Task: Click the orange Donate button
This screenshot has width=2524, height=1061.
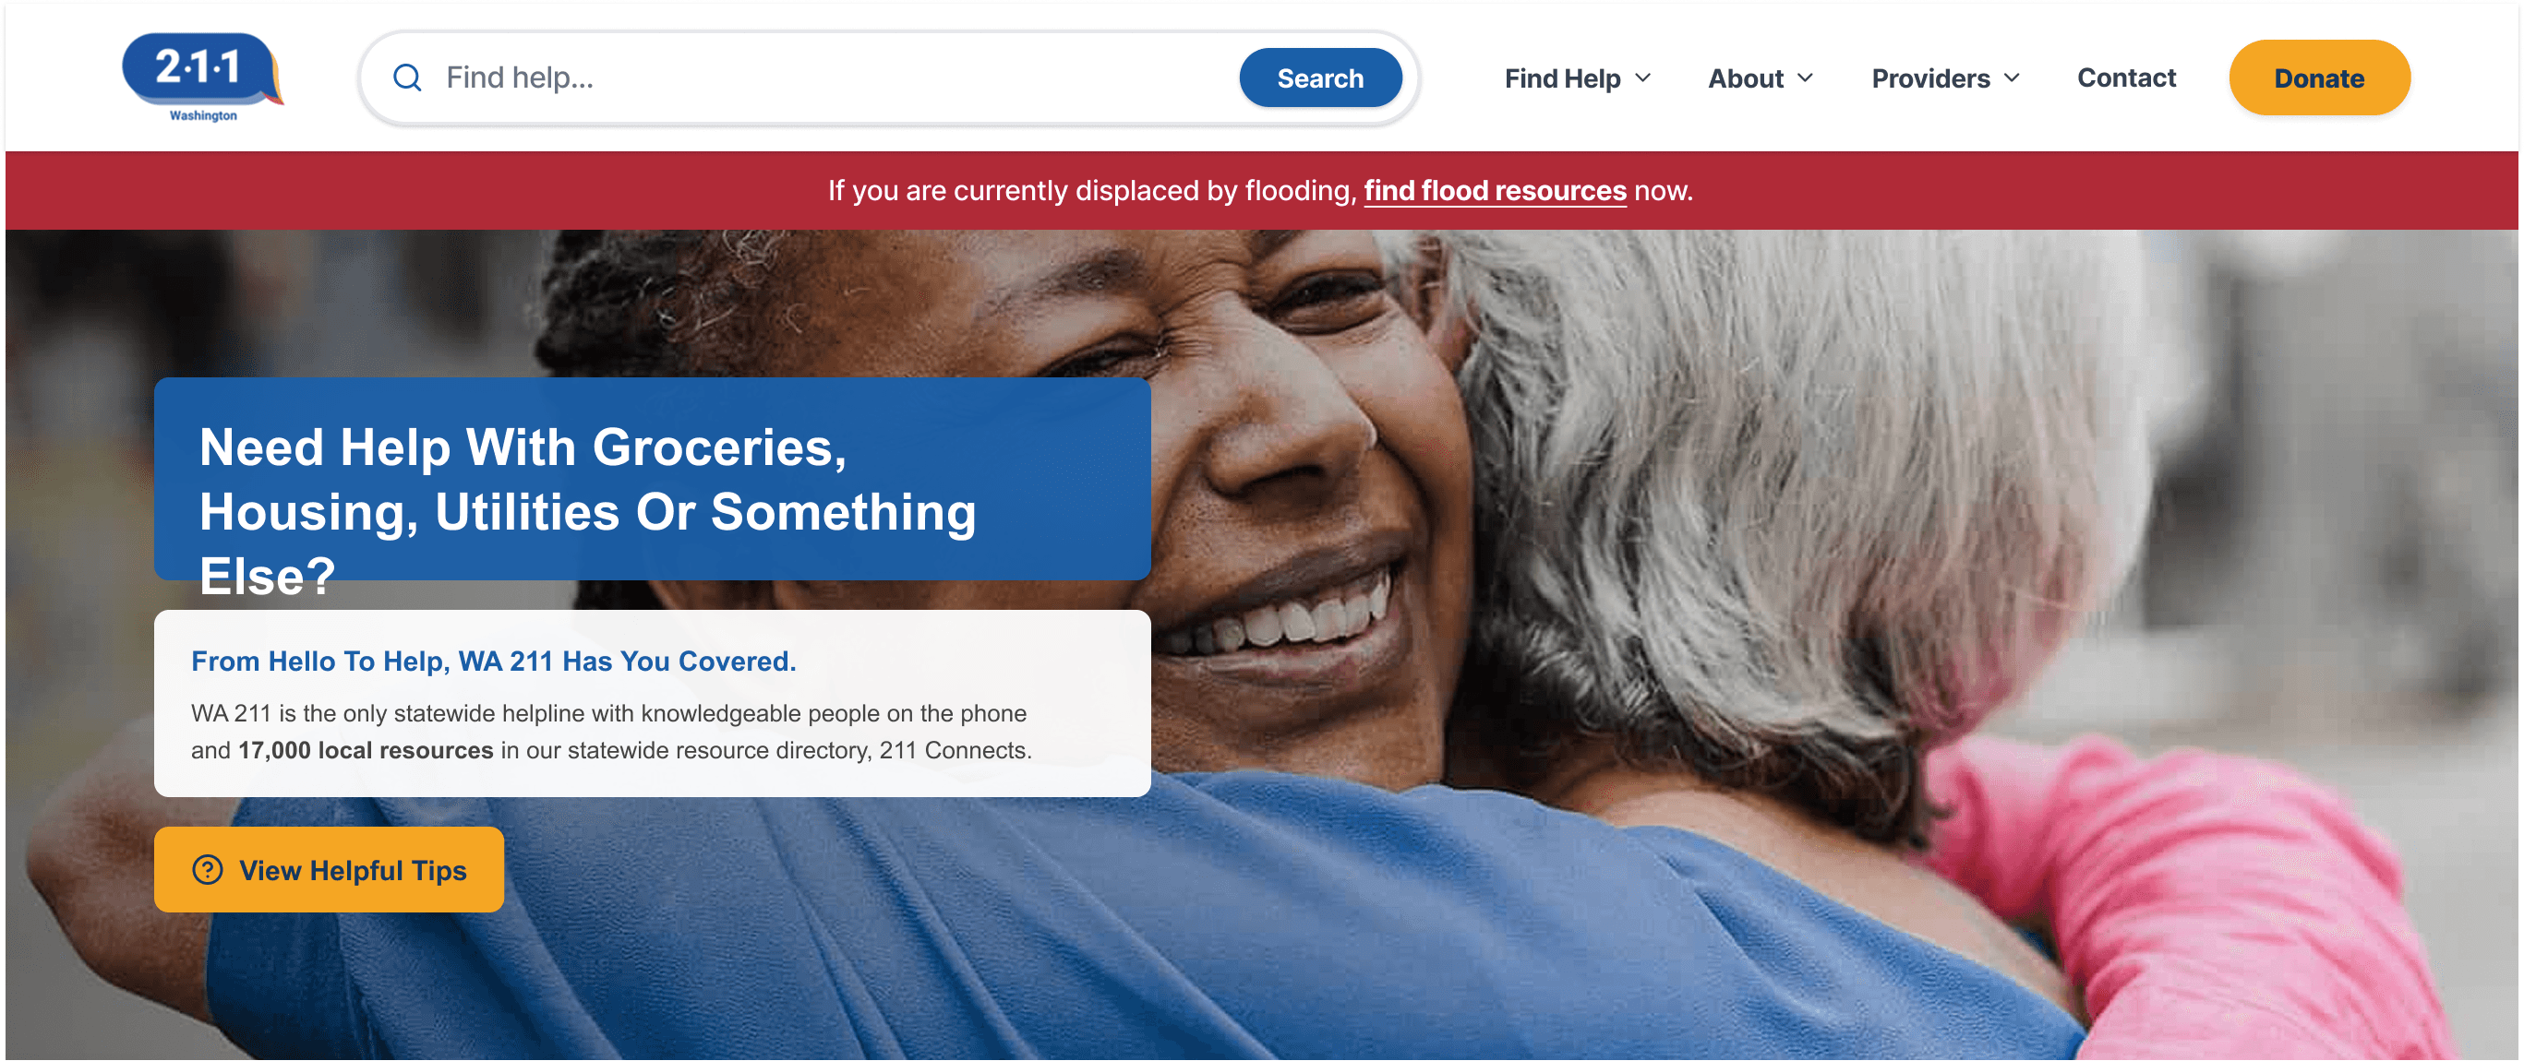Action: [2318, 77]
